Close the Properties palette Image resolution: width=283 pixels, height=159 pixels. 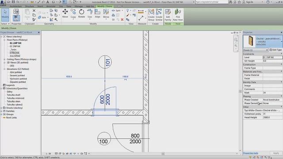[x=281, y=32]
